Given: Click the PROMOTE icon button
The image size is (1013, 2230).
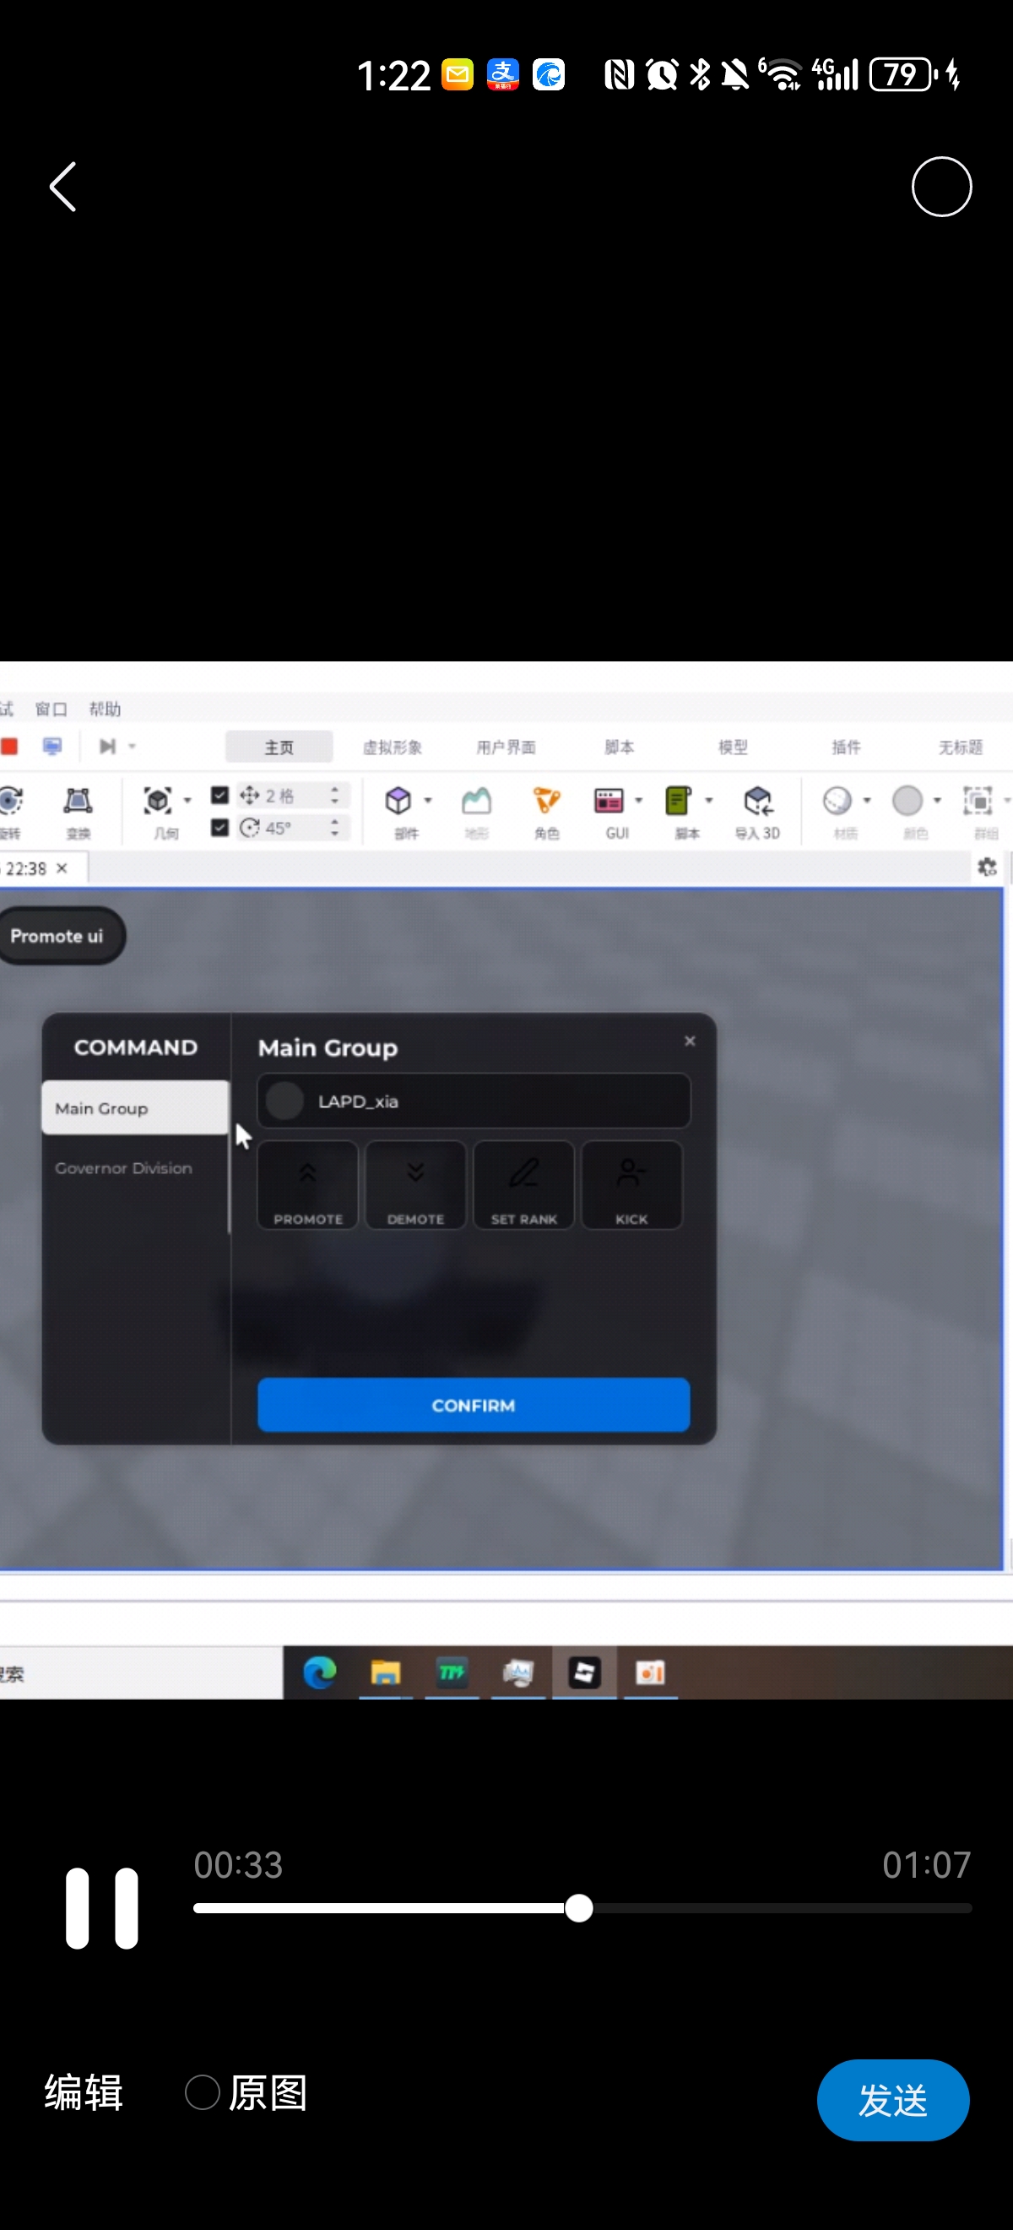Looking at the screenshot, I should coord(308,1184).
